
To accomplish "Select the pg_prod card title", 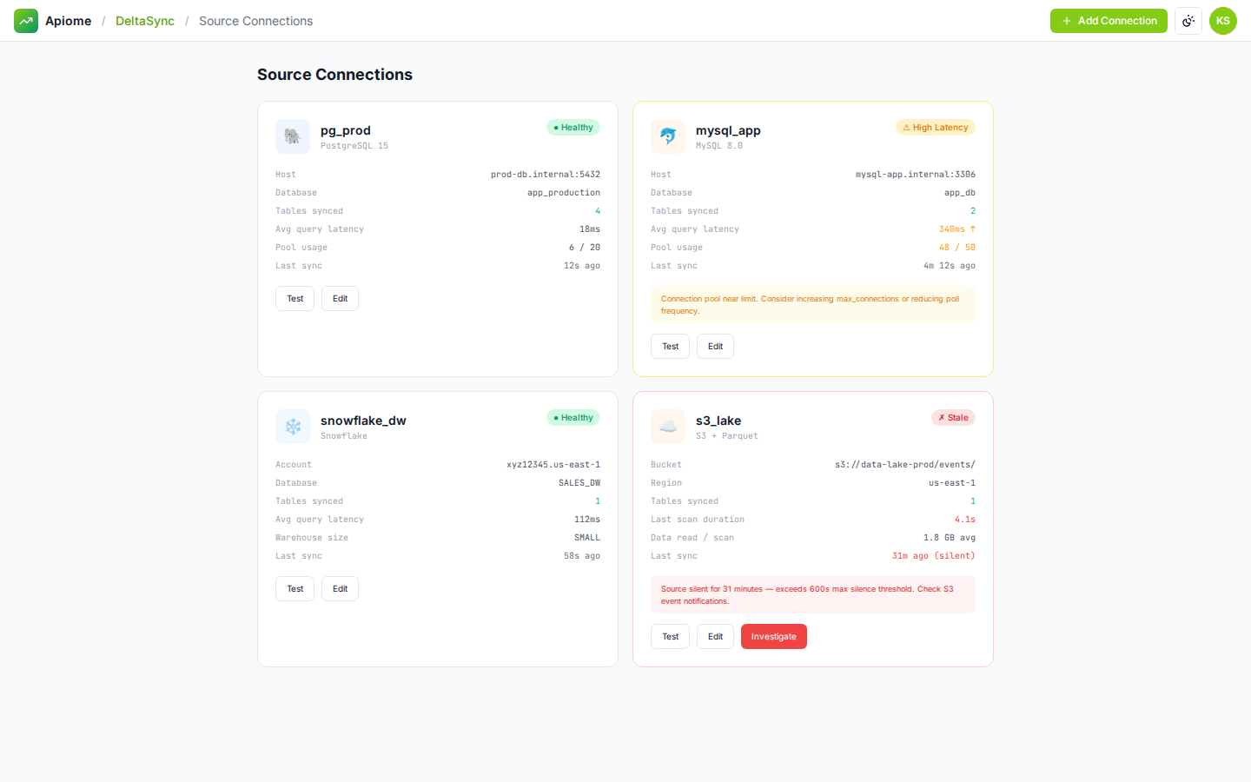I will tap(346, 130).
